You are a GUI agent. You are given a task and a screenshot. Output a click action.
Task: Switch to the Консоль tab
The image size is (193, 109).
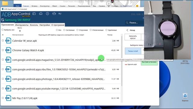point(34,25)
